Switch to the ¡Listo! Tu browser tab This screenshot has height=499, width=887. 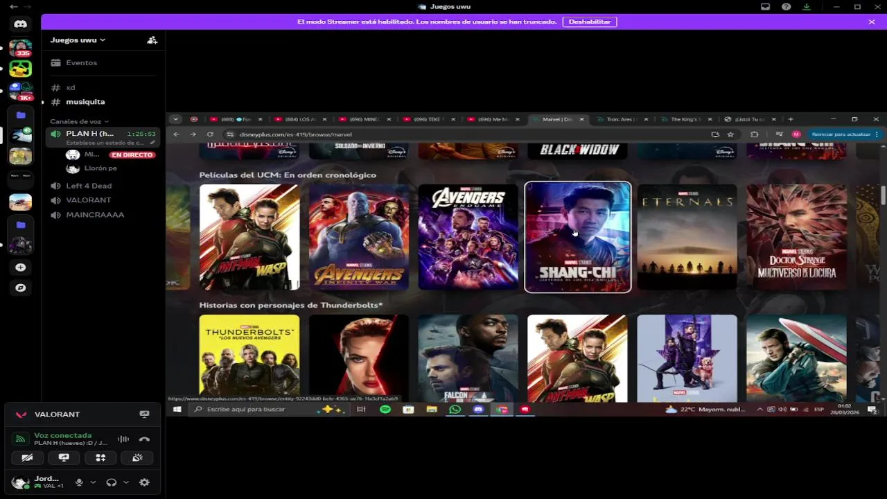tap(750, 119)
